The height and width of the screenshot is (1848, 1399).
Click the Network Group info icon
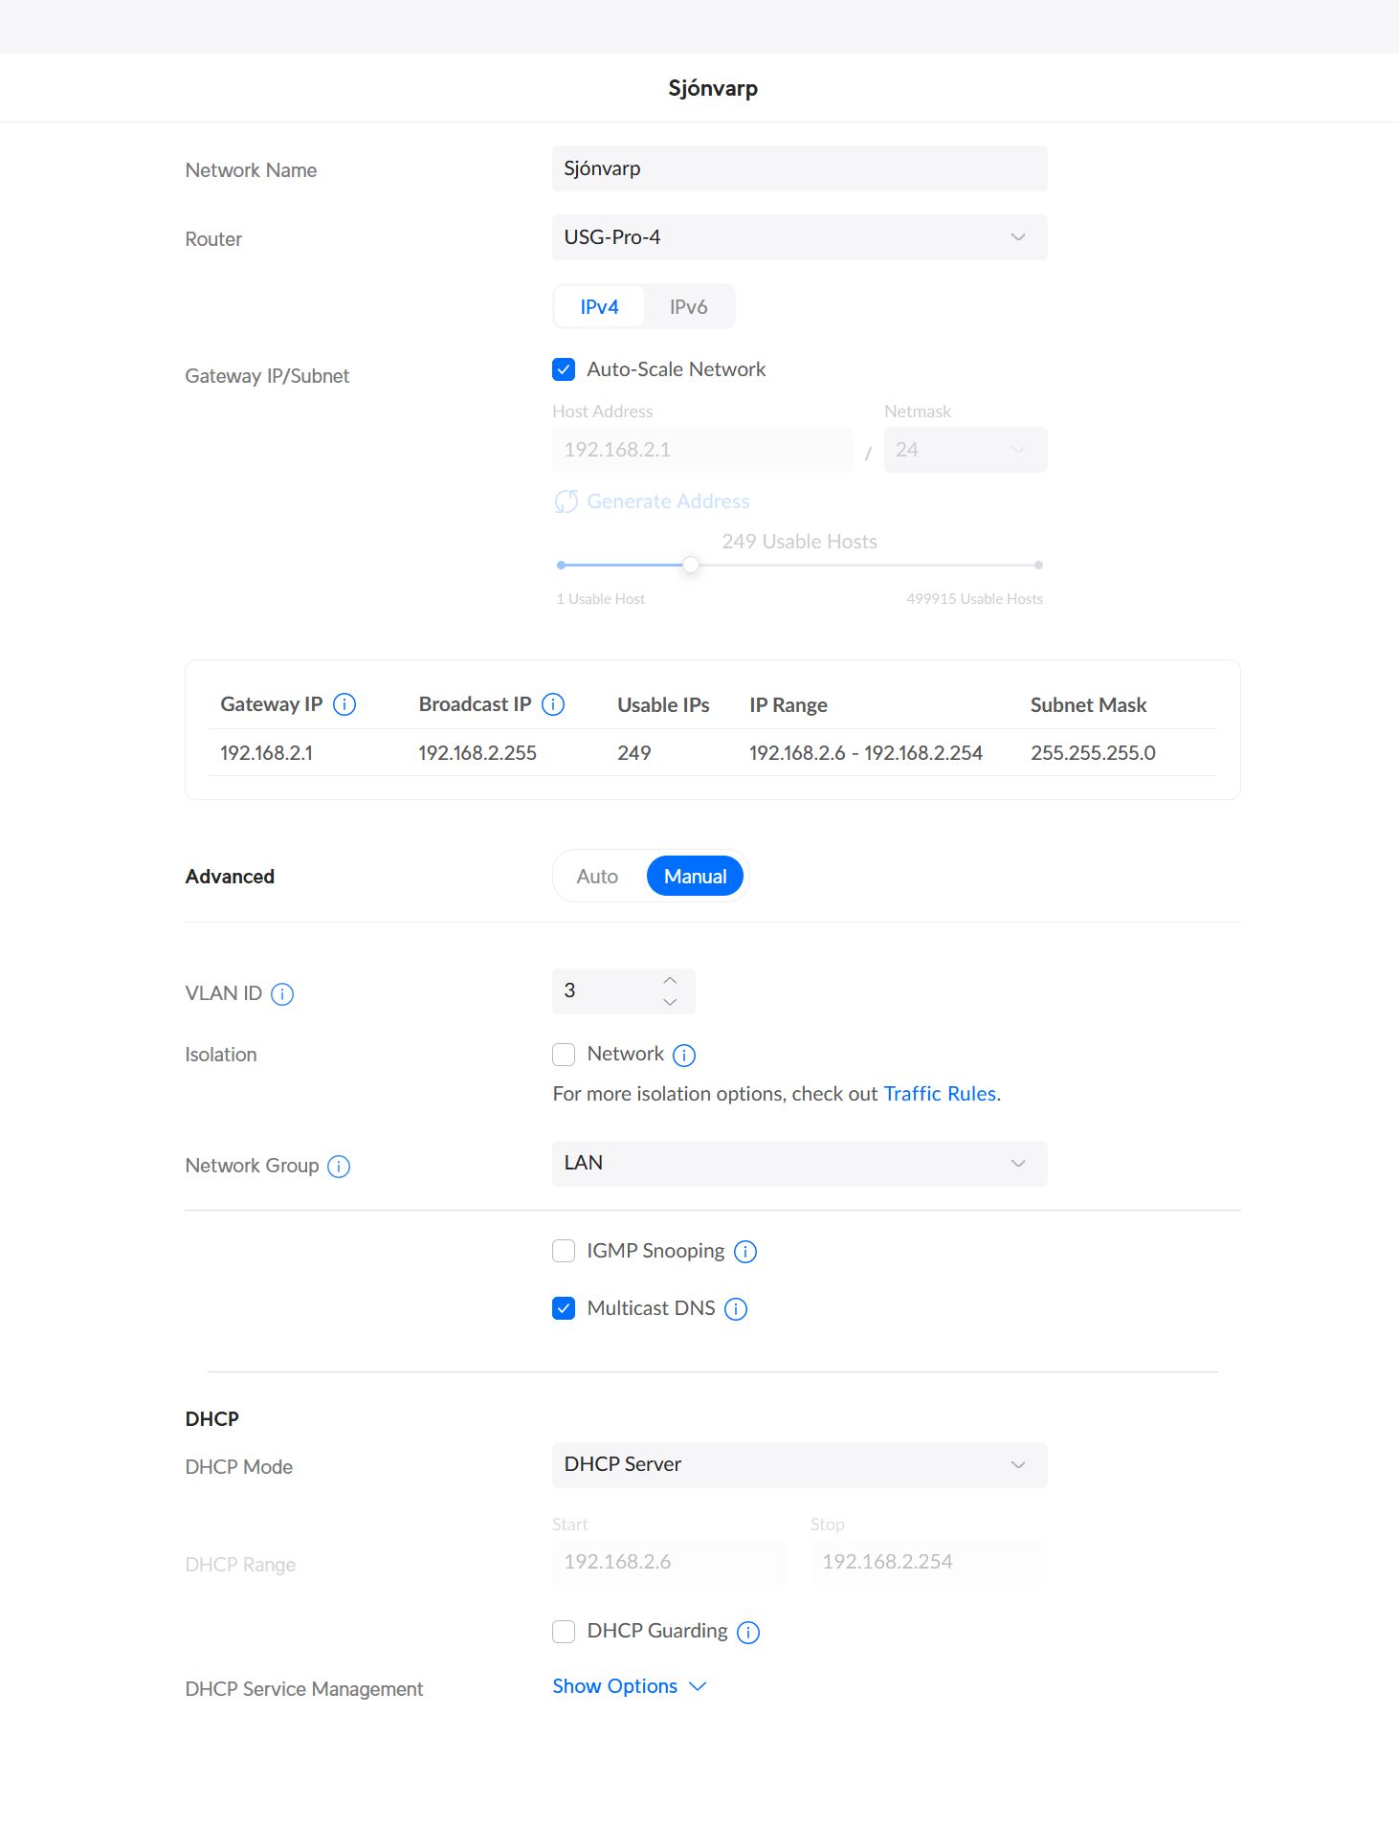tap(338, 1167)
